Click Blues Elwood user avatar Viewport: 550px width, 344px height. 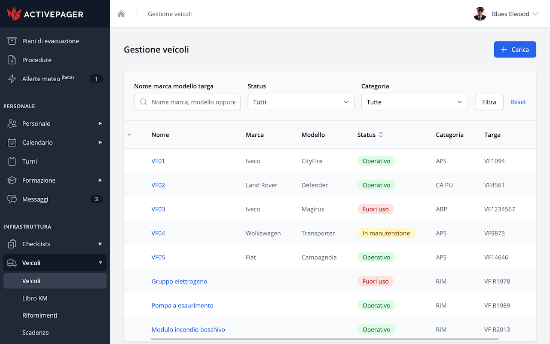[480, 14]
